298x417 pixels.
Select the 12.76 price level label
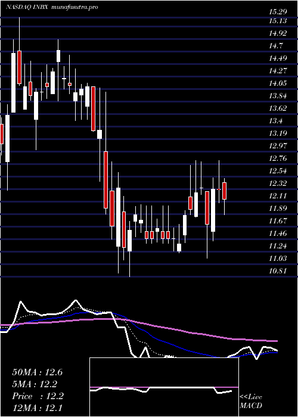278,158
